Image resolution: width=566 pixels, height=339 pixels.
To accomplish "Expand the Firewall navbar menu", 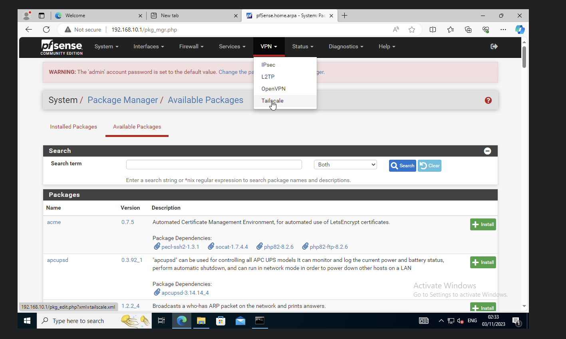I will point(191,46).
